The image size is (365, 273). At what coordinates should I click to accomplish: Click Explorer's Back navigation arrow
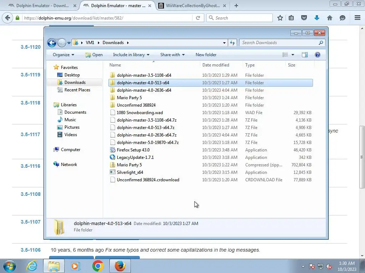coord(52,43)
